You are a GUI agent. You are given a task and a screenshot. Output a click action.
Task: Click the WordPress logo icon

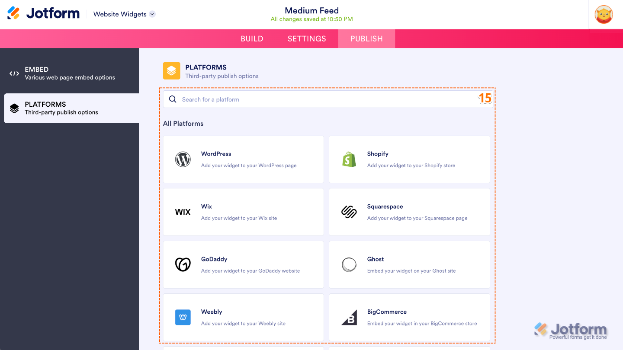tap(183, 159)
